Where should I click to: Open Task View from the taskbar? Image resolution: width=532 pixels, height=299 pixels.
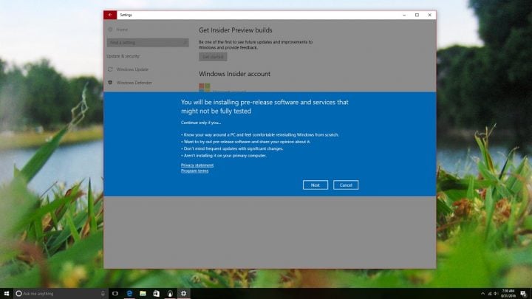point(115,294)
